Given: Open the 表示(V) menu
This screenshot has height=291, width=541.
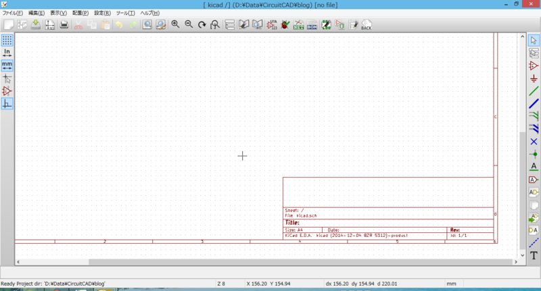Looking at the screenshot, I should tap(59, 13).
